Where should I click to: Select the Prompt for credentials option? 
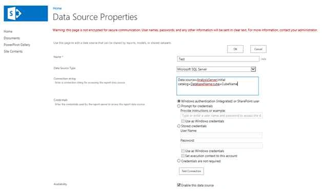pos(178,106)
